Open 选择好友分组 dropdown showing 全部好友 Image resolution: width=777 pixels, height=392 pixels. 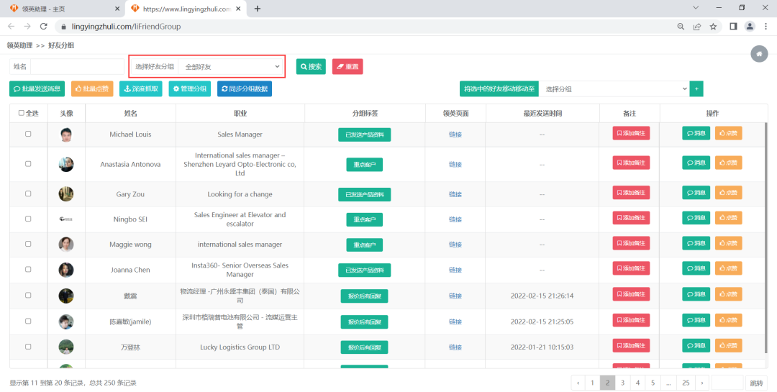(232, 66)
